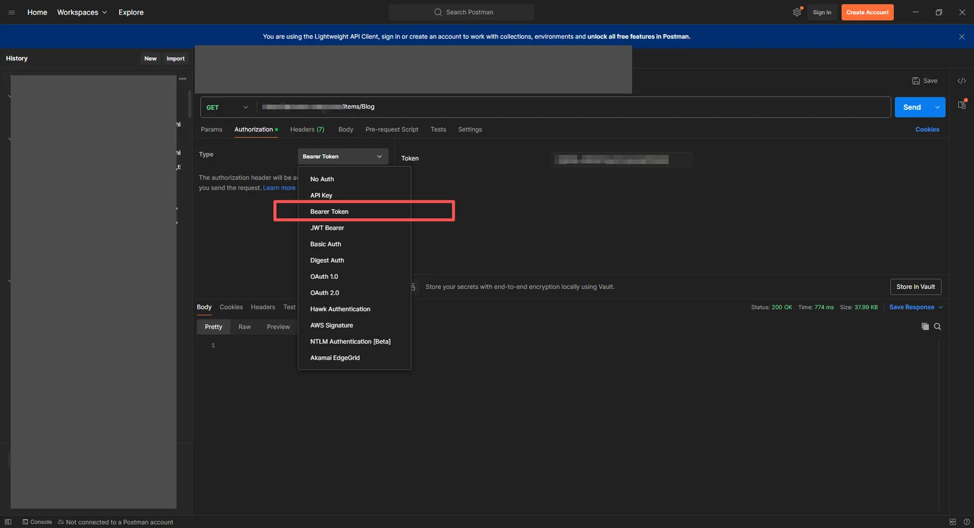Screen dimensions: 974x528
Task: Open the response Cookies tab
Action: (231, 308)
